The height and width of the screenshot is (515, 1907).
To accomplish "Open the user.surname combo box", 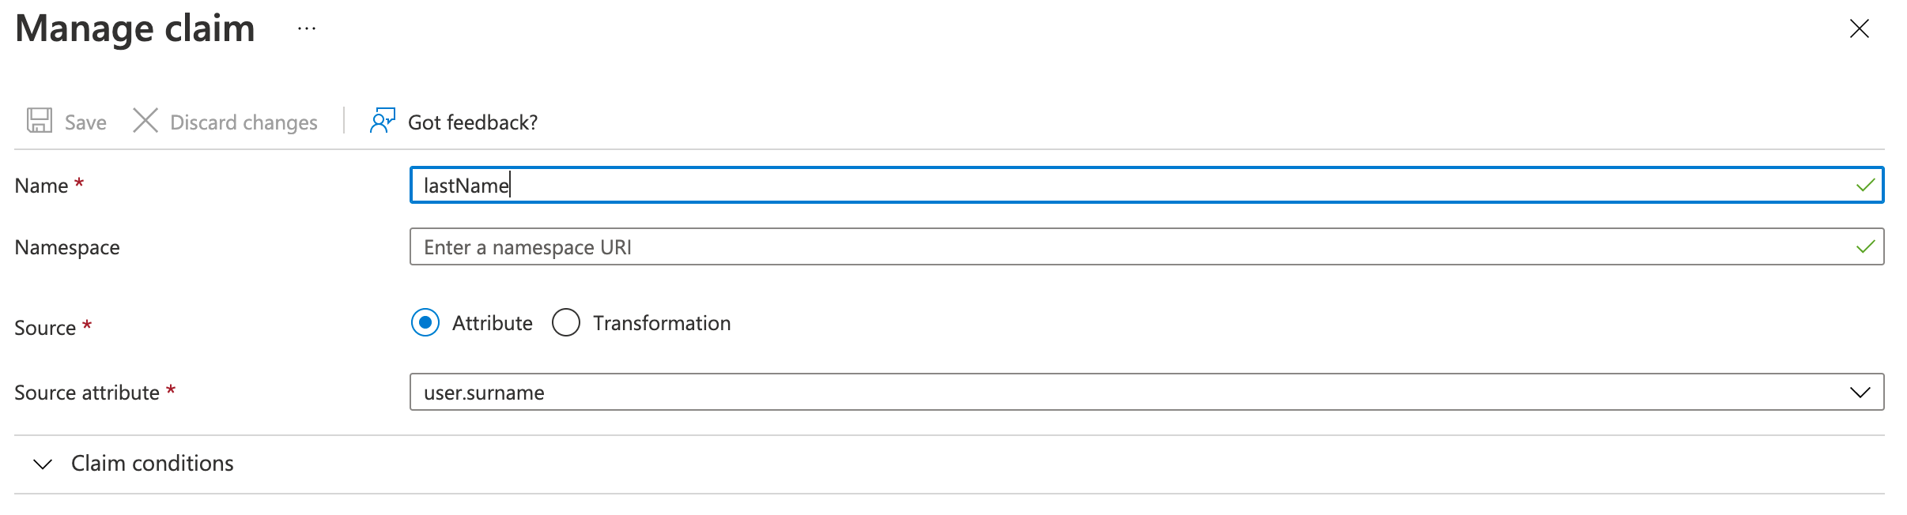I will pos(1107,393).
